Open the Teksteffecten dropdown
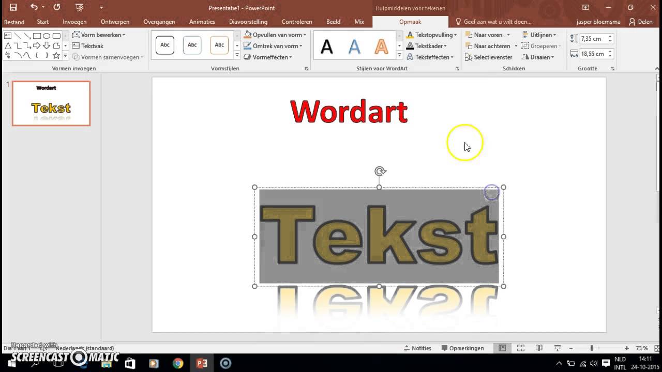This screenshot has width=662, height=372. point(430,57)
